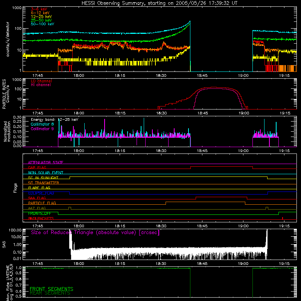Click the 'ATTENUATOR_STATE' flag label
The width and height of the screenshot is (301, 301).
click(46, 163)
